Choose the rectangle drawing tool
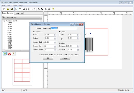Screen dimensions: 134x93 coord(20,9)
